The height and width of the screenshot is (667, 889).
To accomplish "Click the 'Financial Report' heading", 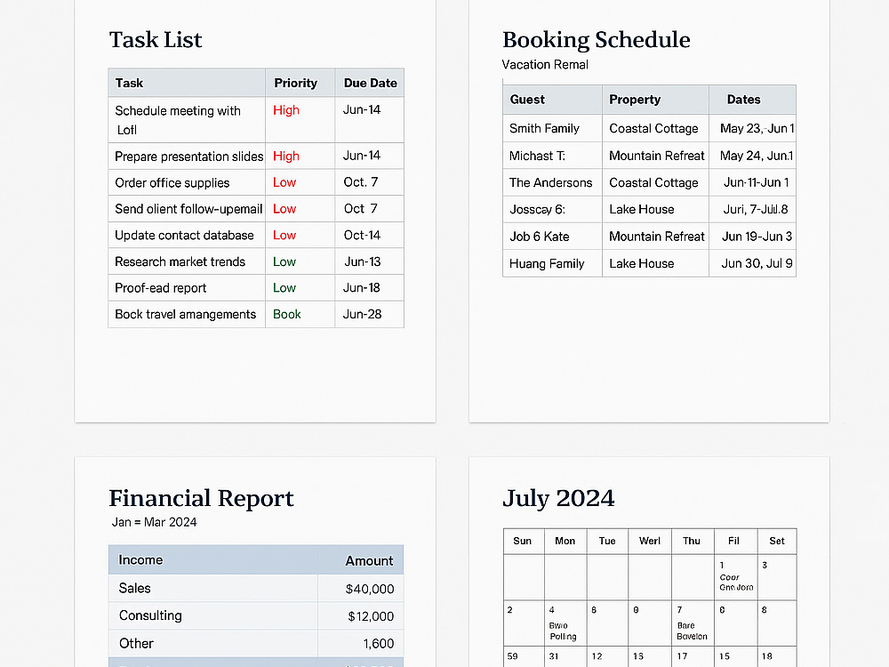I will click(201, 498).
